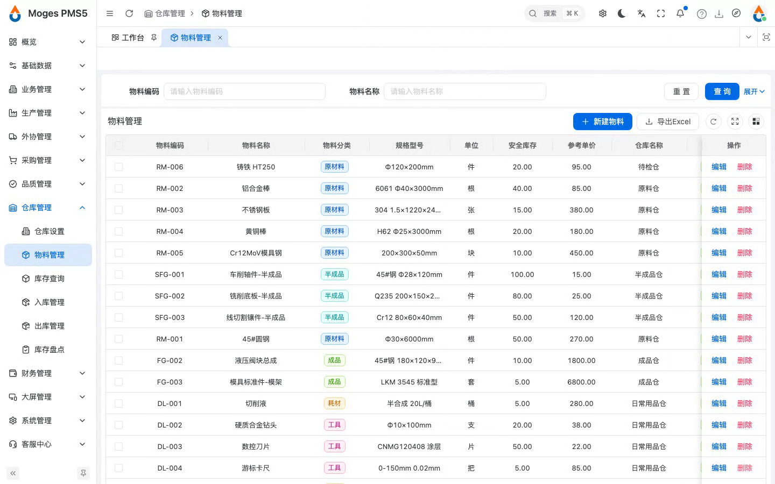Click the page refresh icon in header
This screenshot has height=484, width=775.
129,13
